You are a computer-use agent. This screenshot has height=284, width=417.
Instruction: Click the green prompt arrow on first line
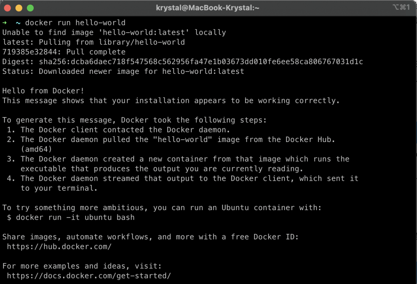4,23
